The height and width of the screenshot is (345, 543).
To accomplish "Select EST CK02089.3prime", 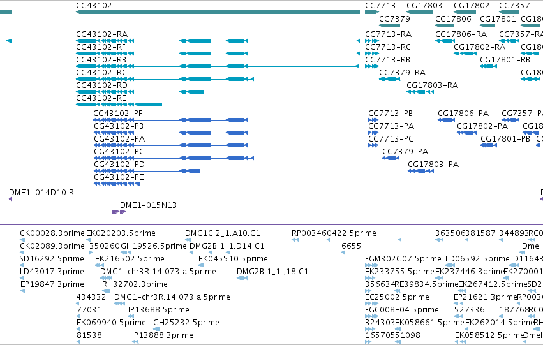I will coord(52,246).
